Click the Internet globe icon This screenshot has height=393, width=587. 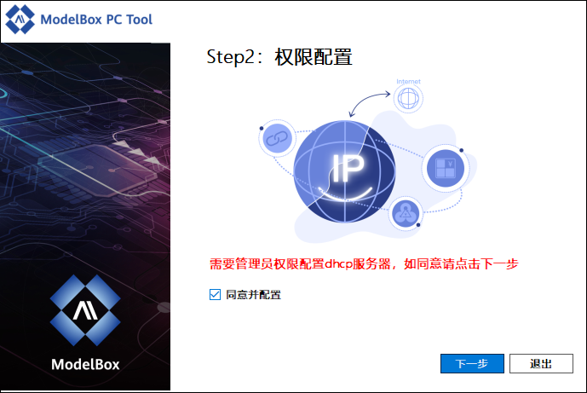[408, 98]
